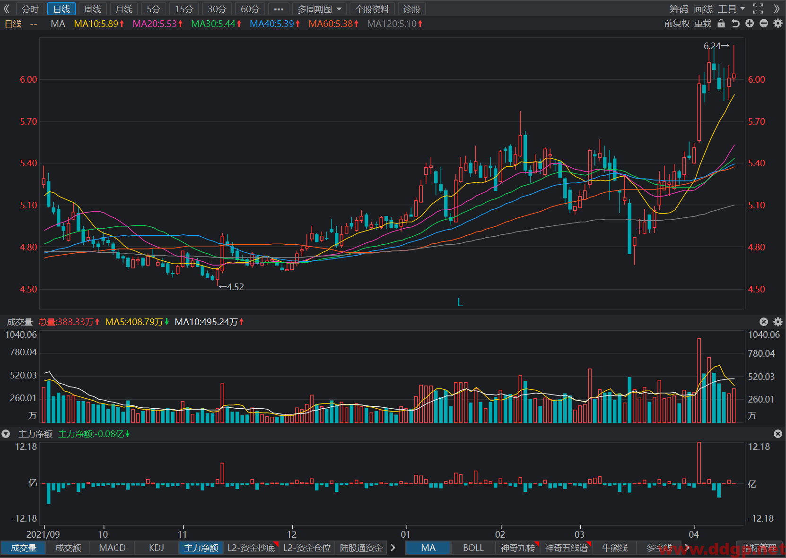Switch to 30分 minute chart

217,9
